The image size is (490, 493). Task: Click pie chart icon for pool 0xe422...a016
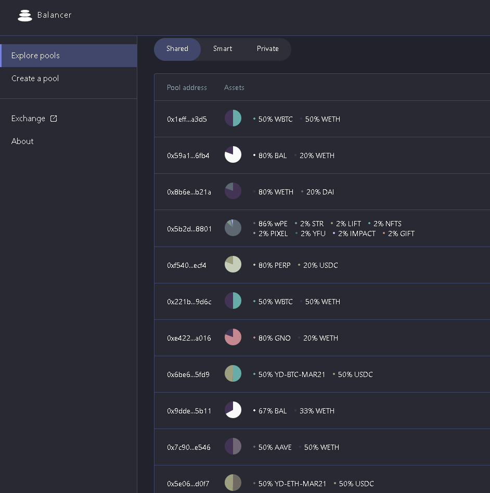pos(233,338)
